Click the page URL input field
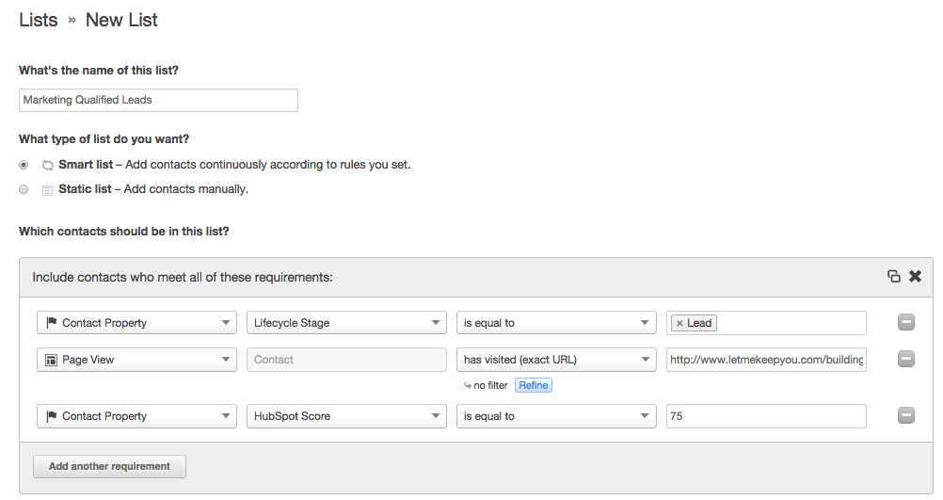Viewport: 943px width, 500px height. (766, 360)
